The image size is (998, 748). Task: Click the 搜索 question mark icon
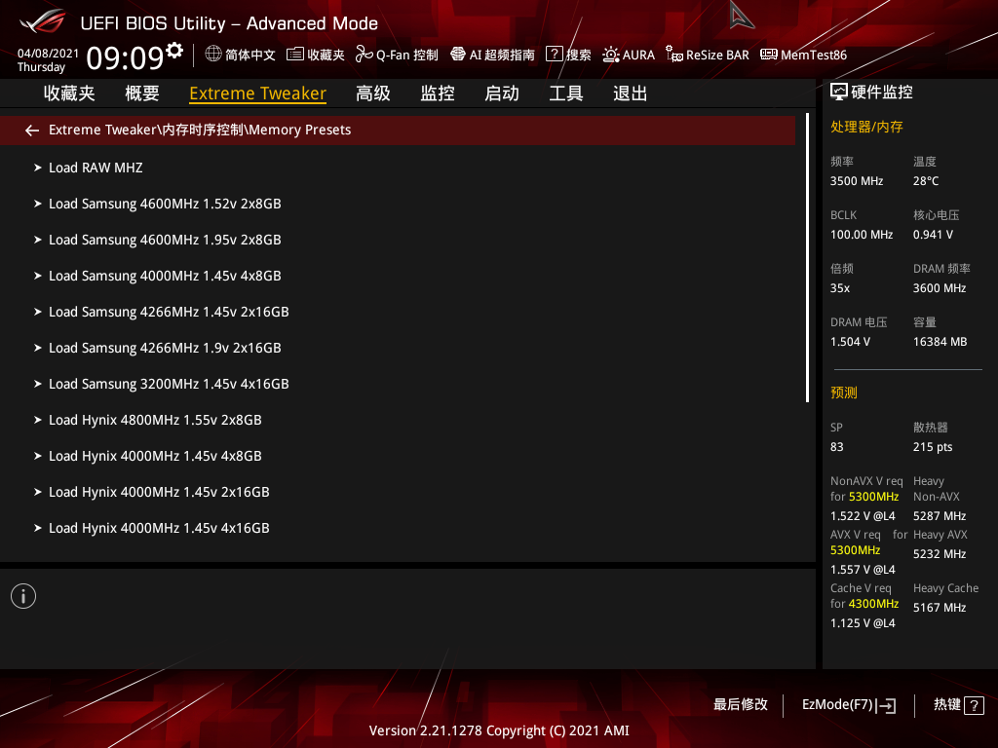[x=554, y=55]
